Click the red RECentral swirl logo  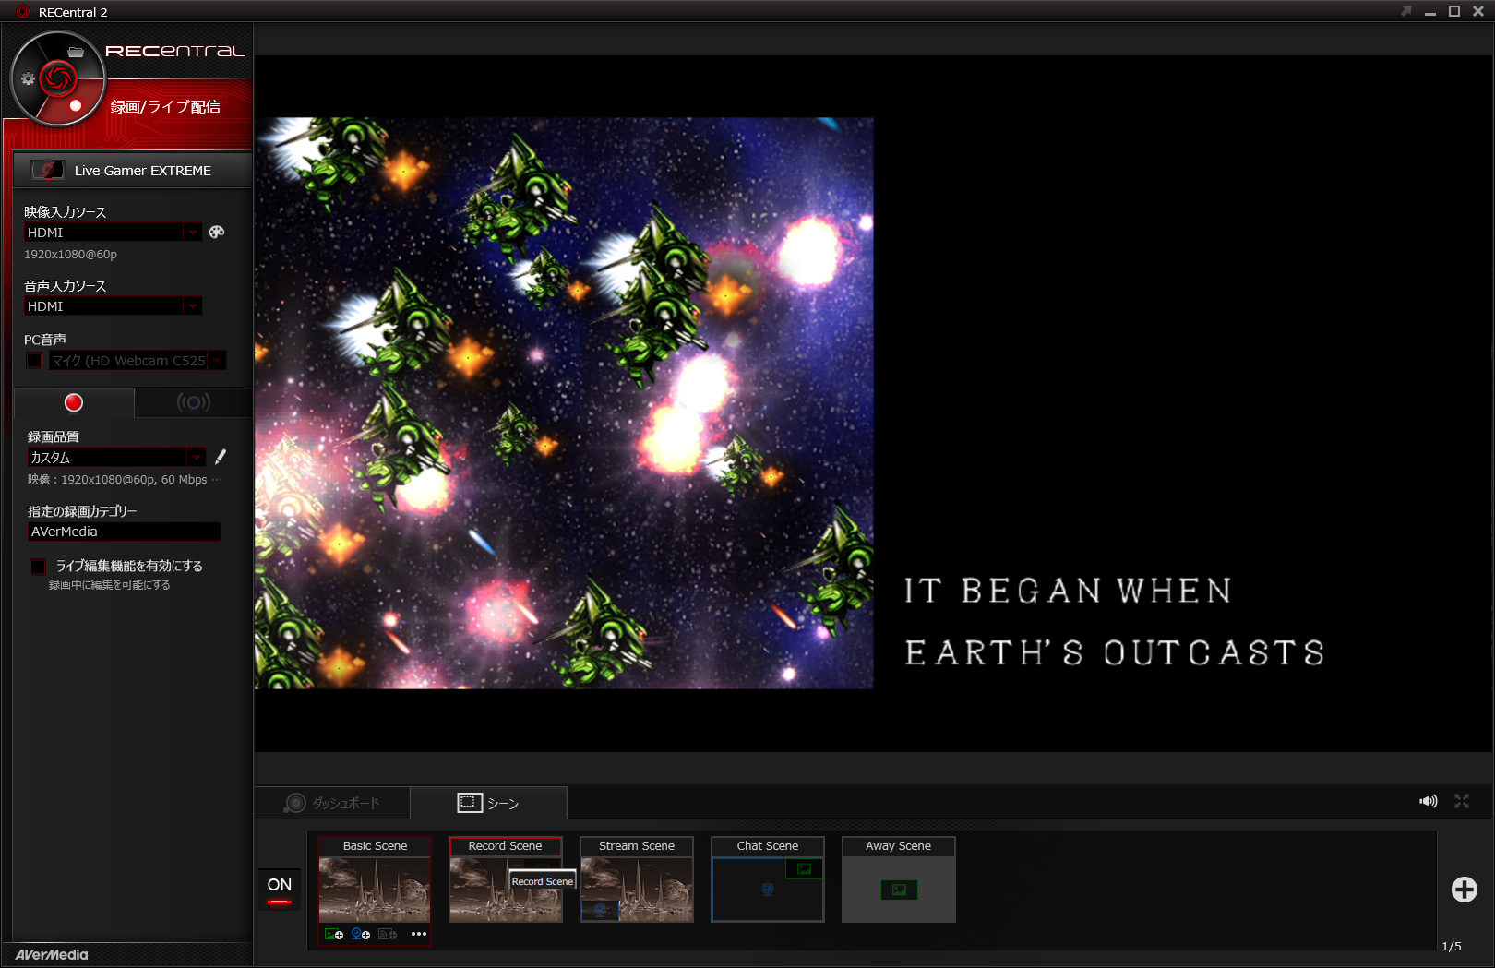pos(57,78)
